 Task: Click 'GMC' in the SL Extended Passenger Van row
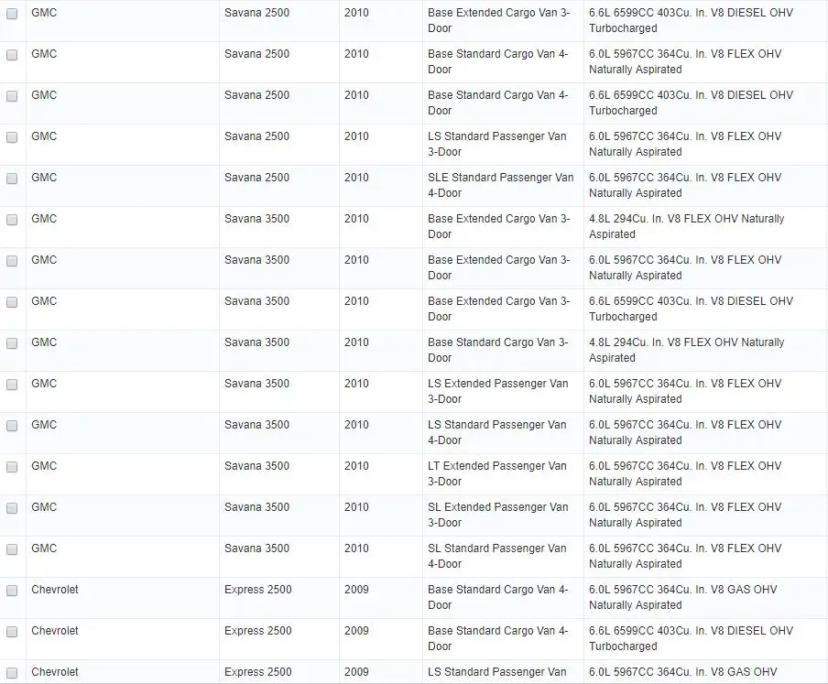pos(44,507)
